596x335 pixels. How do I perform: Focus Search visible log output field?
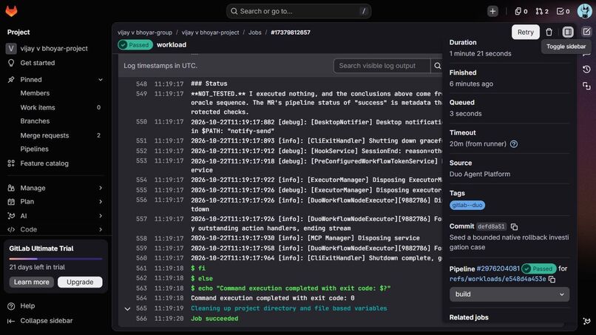click(382, 66)
